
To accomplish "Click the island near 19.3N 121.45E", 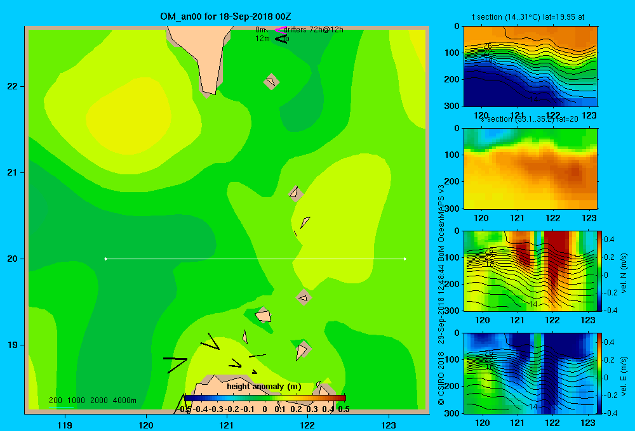I will (x=264, y=316).
